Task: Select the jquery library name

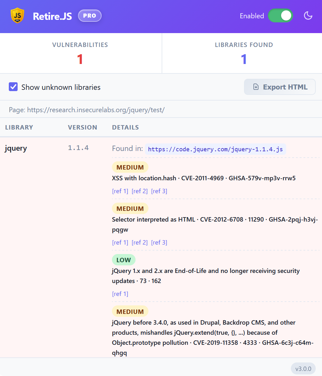Action: 16,148
